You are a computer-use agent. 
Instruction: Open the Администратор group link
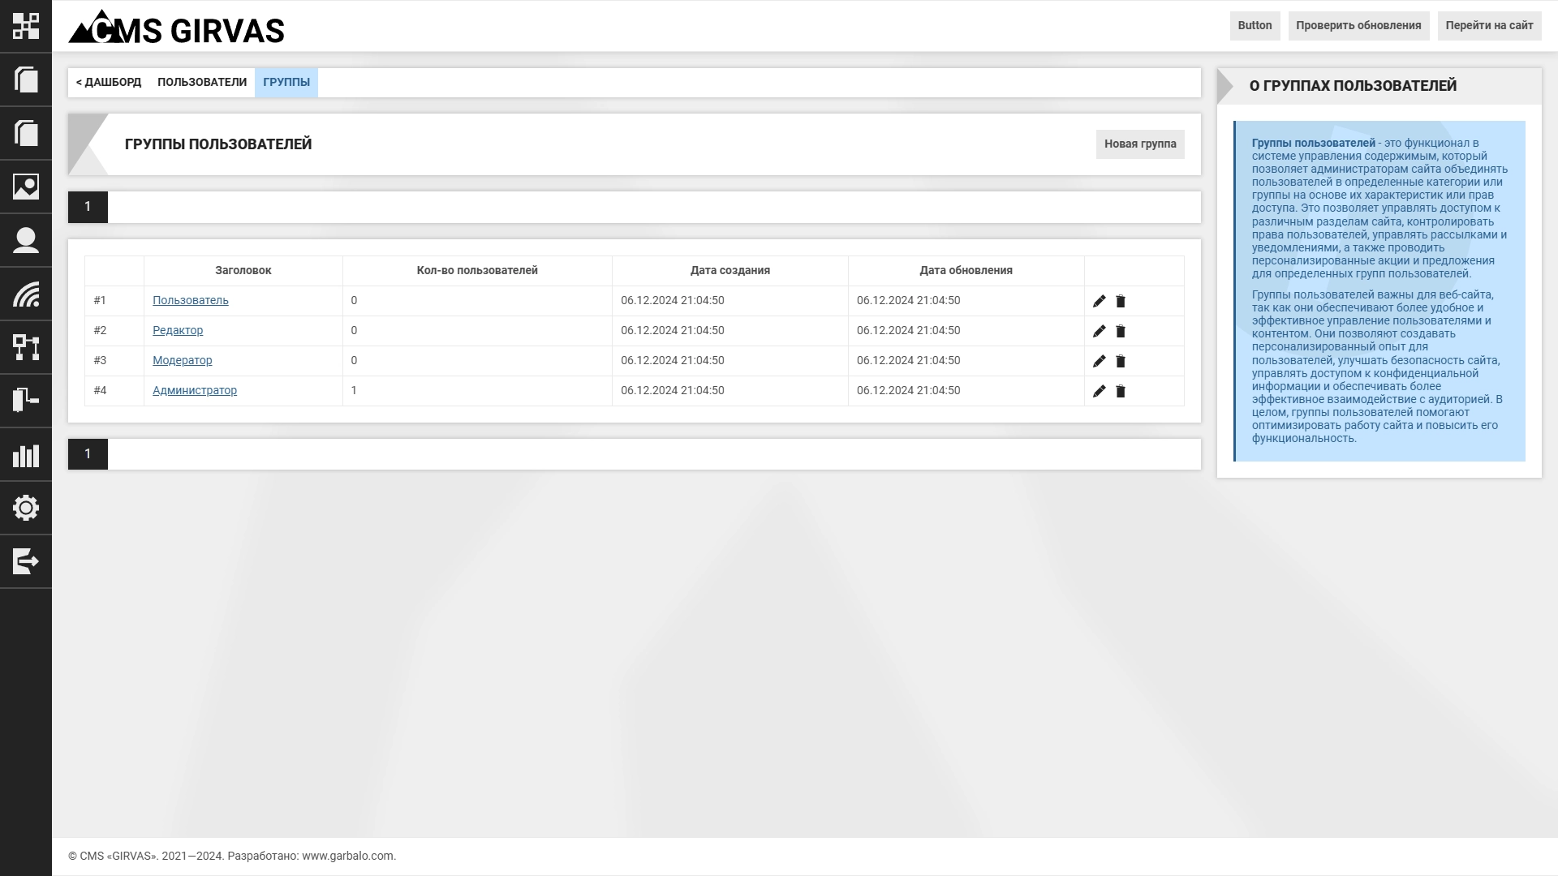pos(195,390)
